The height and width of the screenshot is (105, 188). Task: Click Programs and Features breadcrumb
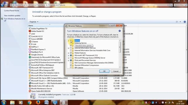(x=57, y=5)
